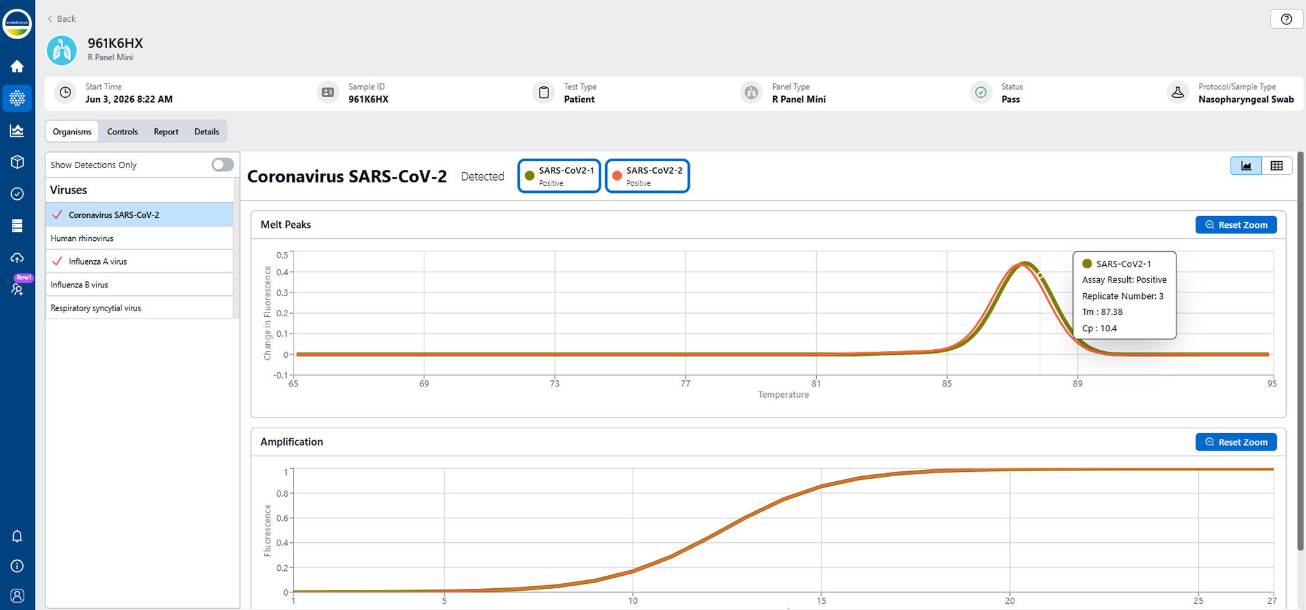
Task: Click the Start Time clock icon
Action: tap(65, 92)
